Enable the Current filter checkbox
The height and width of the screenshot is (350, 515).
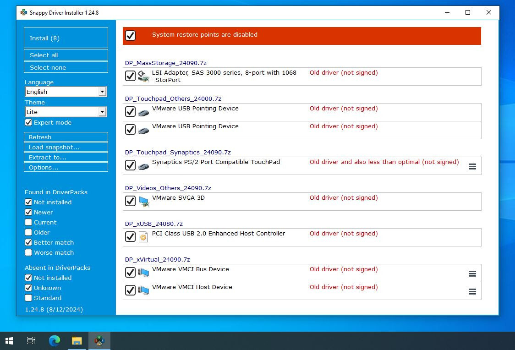[28, 222]
